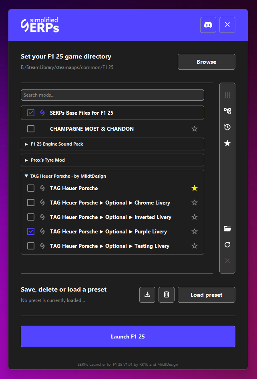The image size is (257, 379).
Task: Expand F1 25 Engine Sound Pack
Action: pos(112,144)
